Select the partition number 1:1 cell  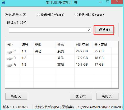24,51
